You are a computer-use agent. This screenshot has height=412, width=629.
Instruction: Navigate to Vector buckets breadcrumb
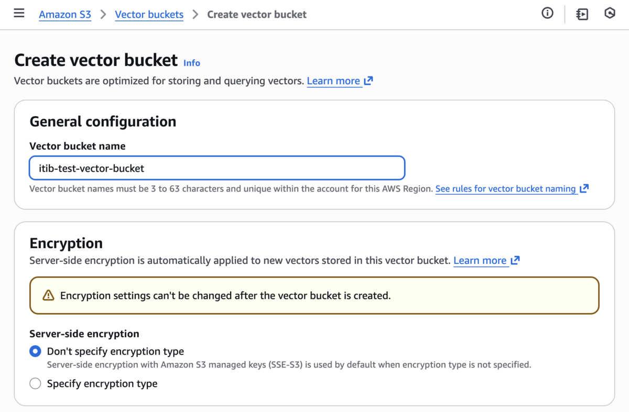tap(149, 14)
